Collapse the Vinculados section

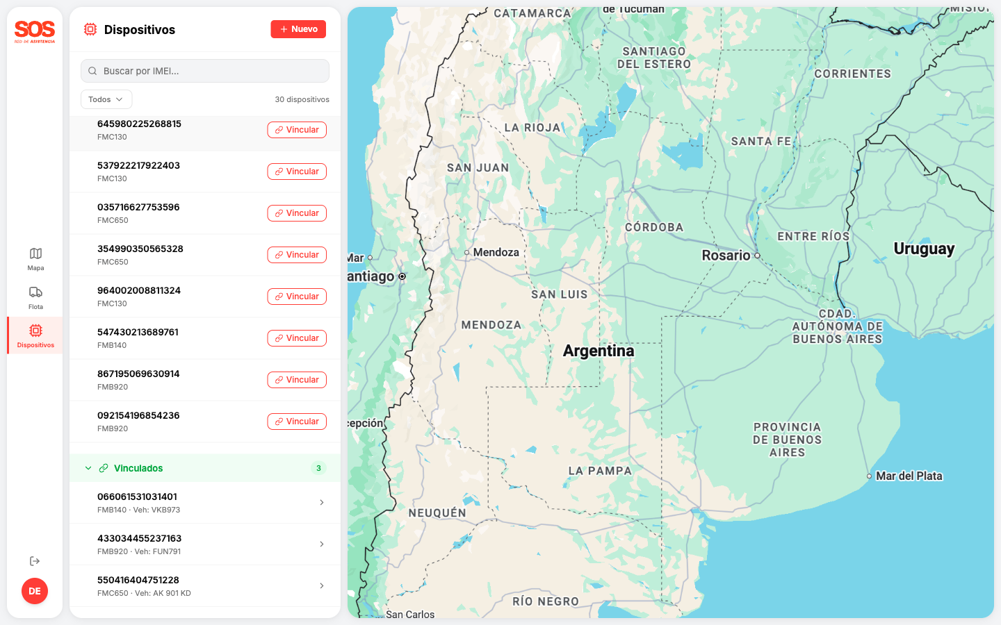pos(88,467)
